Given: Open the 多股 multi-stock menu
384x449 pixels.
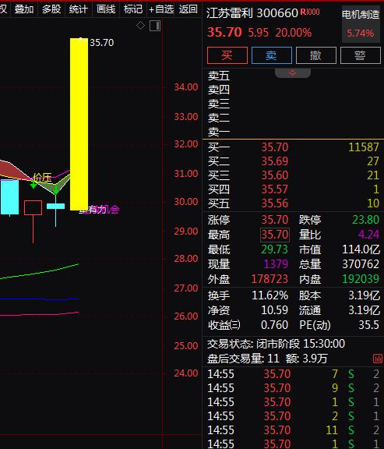Looking at the screenshot, I should [x=51, y=9].
